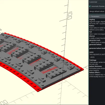Click the name field containing ARON

pyautogui.click(x=97, y=57)
